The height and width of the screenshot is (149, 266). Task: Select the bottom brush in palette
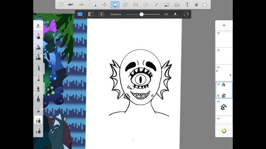38,130
